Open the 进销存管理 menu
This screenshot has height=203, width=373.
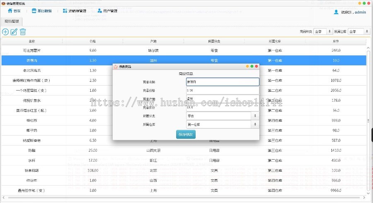(75, 11)
